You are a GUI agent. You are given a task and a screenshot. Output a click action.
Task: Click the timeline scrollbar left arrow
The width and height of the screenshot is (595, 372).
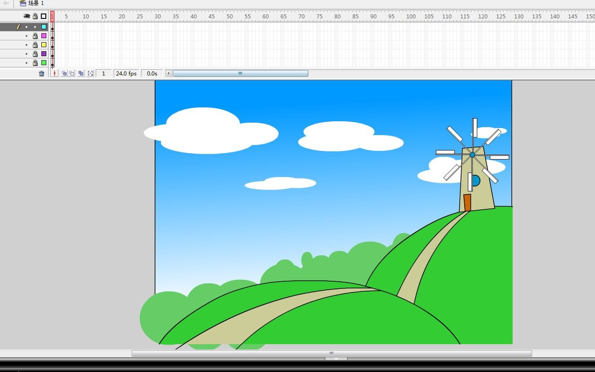point(169,73)
